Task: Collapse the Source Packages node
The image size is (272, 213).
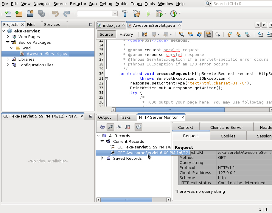Action: 8,42
